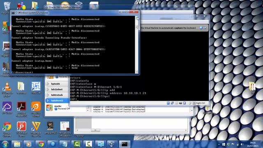Select labtestssh group in VirtualBox Manager
This screenshot has width=263, height=148.
coord(57,95)
